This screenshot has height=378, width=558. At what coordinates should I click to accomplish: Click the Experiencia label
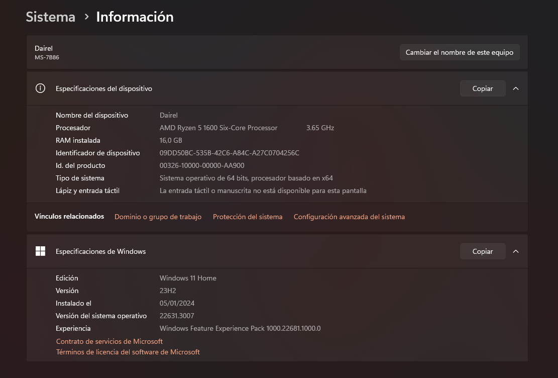[x=73, y=328]
